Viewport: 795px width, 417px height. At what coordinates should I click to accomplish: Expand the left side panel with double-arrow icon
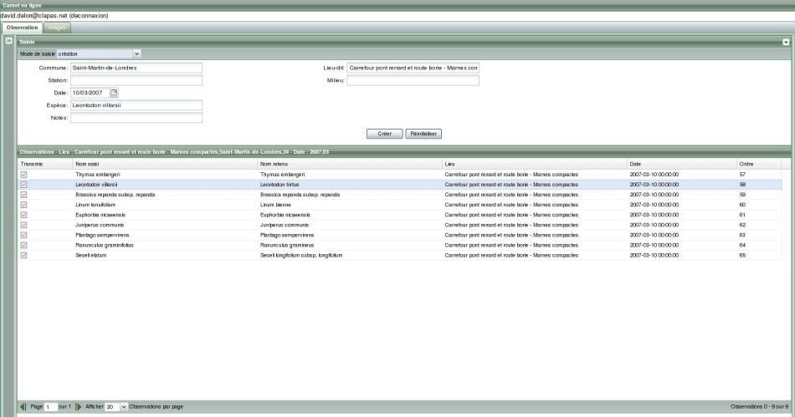(x=8, y=40)
